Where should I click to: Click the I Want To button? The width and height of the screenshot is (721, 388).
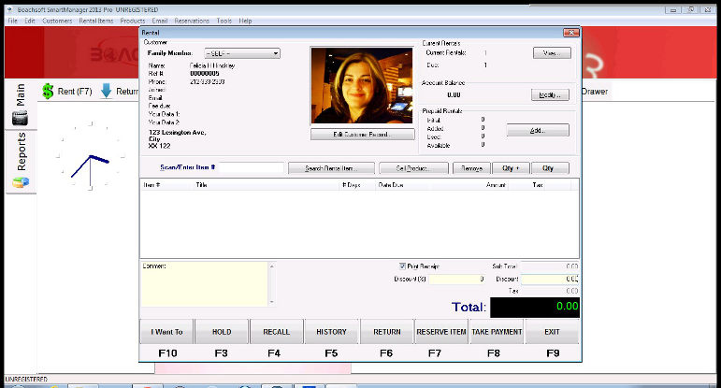coord(166,332)
